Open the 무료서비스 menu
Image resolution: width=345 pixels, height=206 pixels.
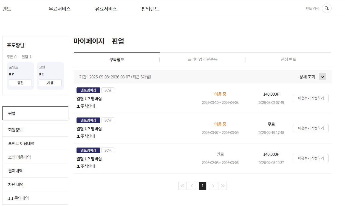tap(60, 9)
